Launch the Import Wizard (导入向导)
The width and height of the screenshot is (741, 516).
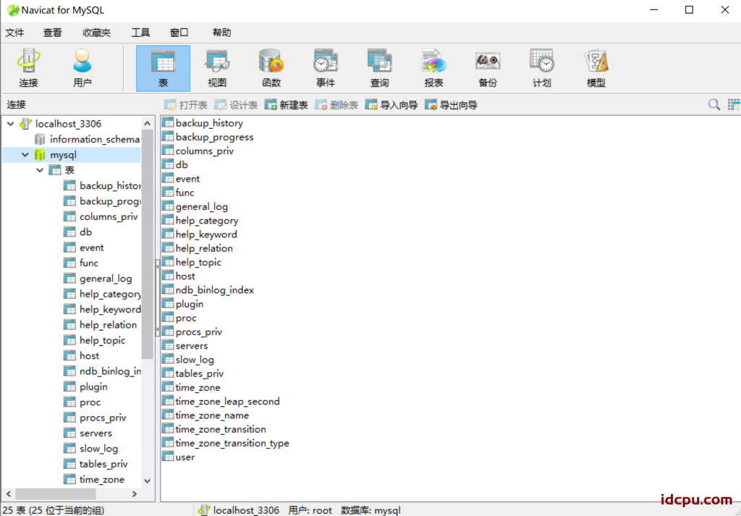tap(391, 105)
